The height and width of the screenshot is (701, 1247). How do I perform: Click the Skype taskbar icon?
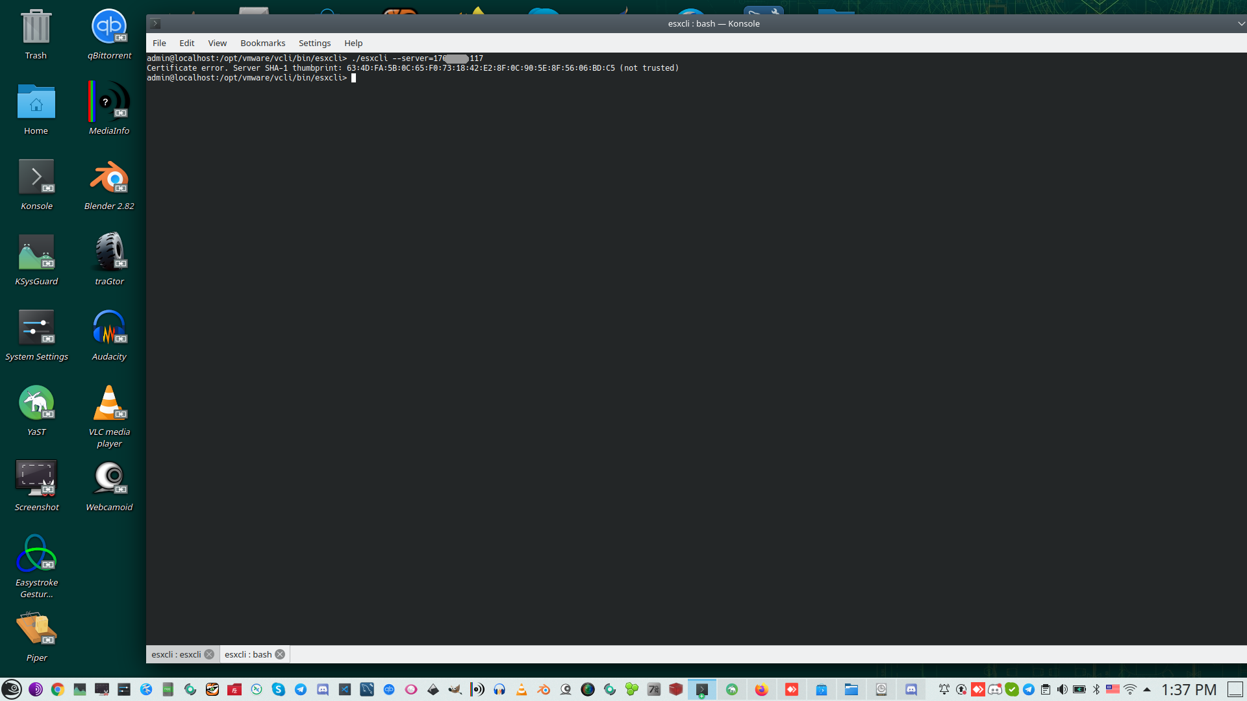coord(278,689)
